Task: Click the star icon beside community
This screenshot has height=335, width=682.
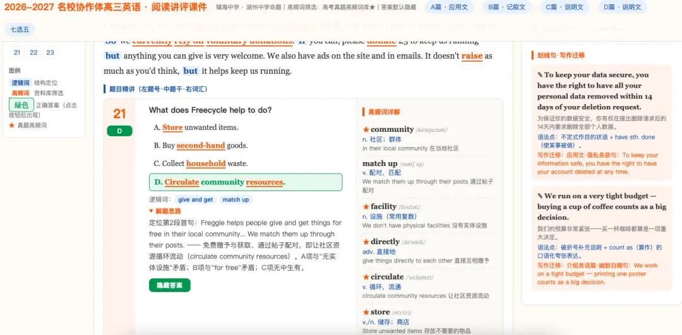Action: click(366, 129)
